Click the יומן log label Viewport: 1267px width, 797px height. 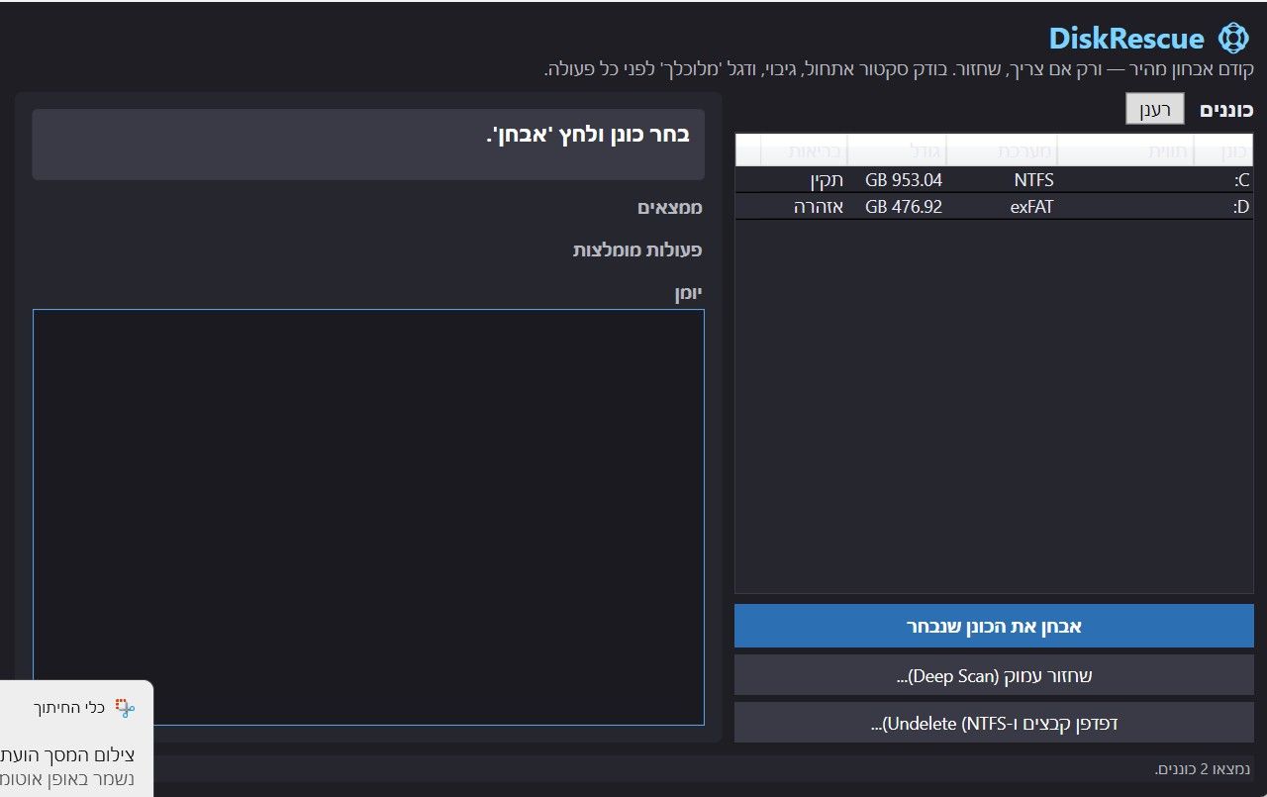click(x=688, y=293)
